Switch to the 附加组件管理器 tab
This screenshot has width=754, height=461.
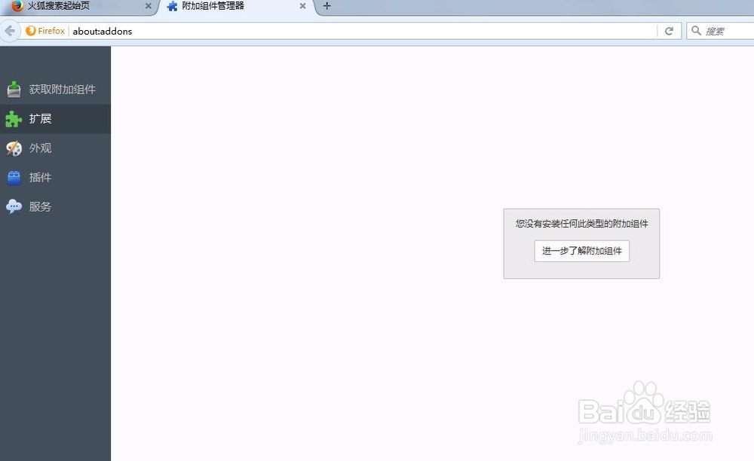[x=238, y=7]
